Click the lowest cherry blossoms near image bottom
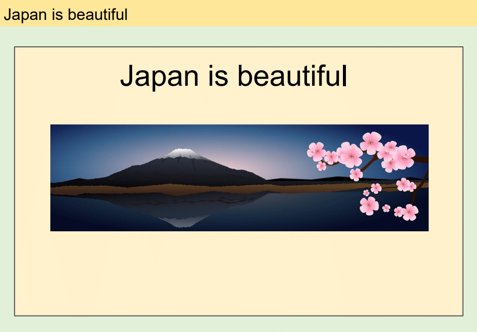Viewport: 477px width, 332px height. (410, 212)
